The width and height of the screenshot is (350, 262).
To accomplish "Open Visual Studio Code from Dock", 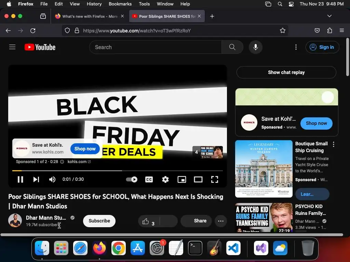I will coord(233,248).
